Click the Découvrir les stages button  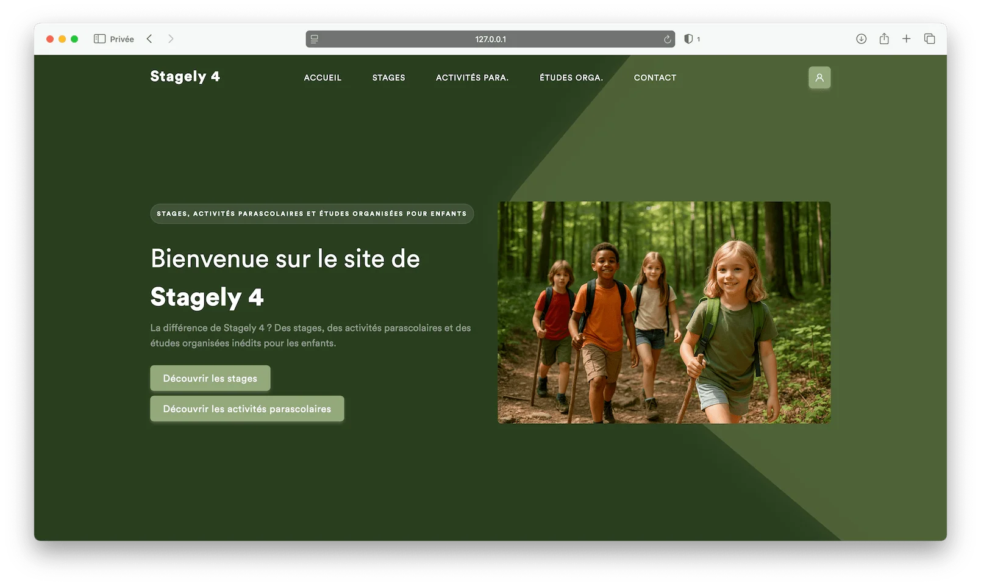(210, 378)
